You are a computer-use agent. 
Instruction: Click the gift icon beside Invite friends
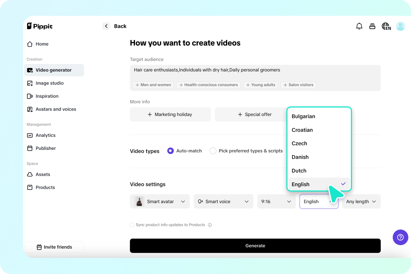pyautogui.click(x=39, y=247)
